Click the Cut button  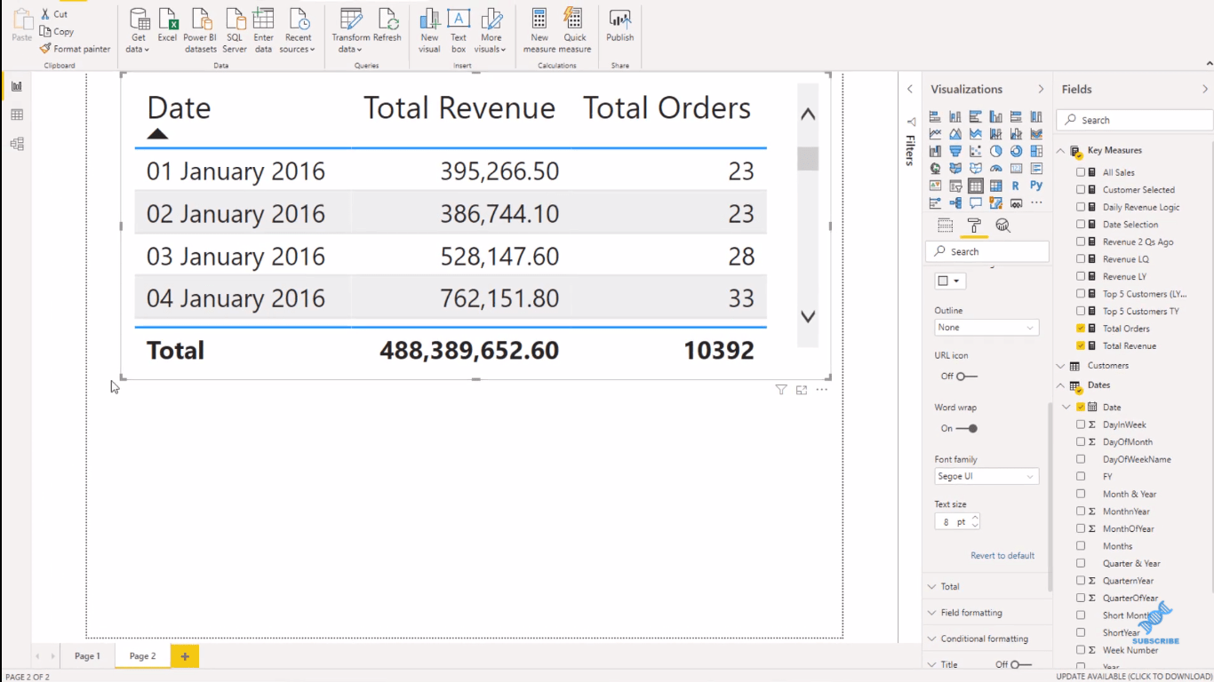click(x=54, y=14)
